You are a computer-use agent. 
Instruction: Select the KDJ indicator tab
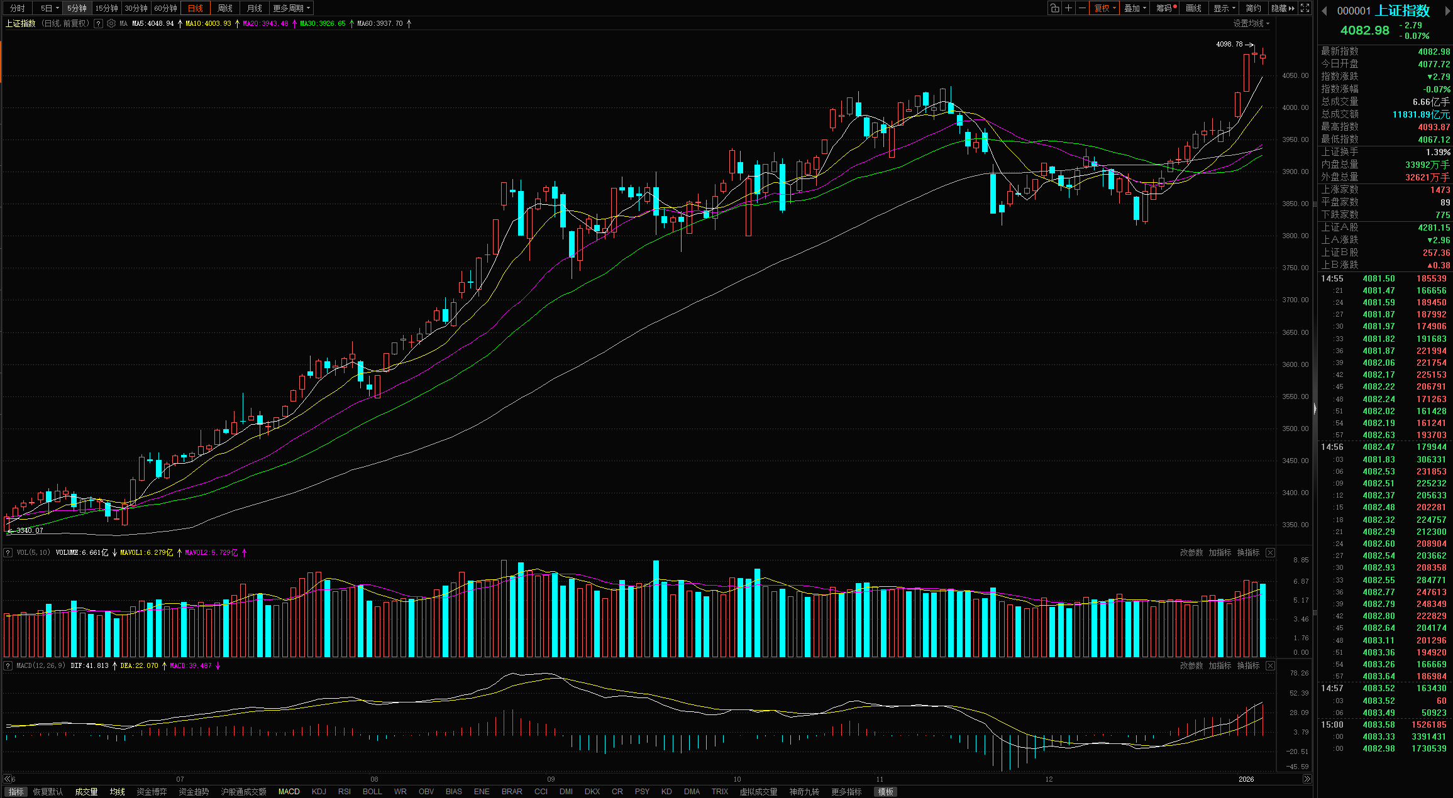(x=319, y=792)
